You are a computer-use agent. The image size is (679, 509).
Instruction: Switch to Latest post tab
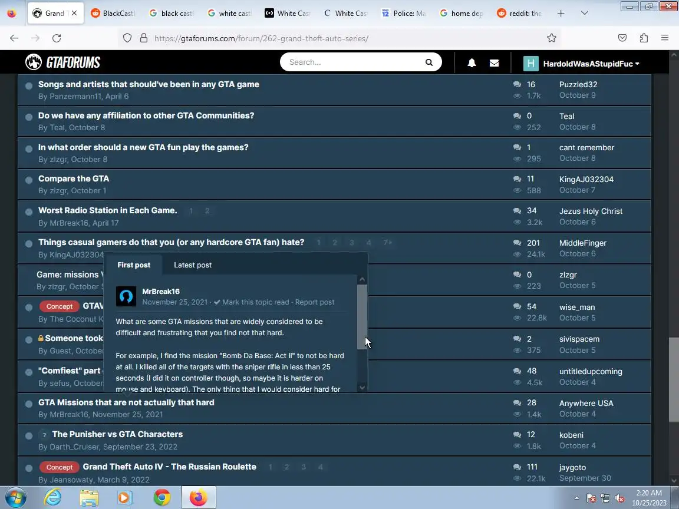[x=193, y=265]
